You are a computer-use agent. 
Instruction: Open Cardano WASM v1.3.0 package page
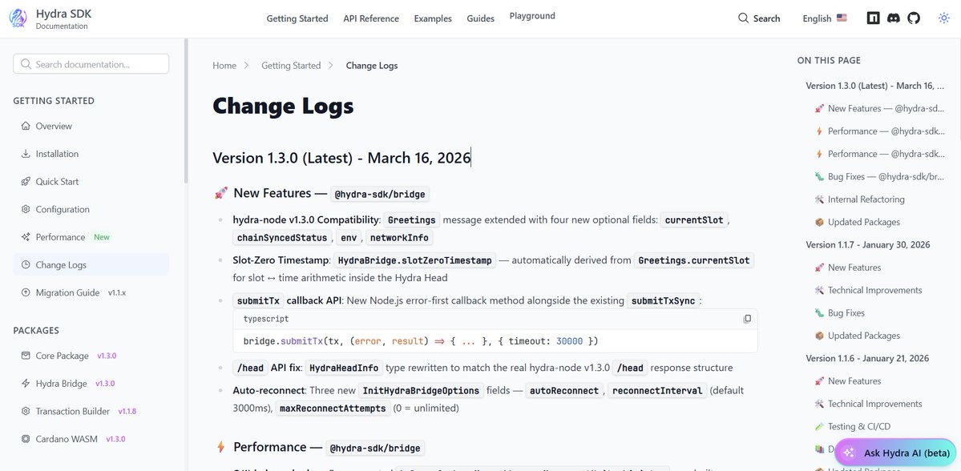tap(91, 439)
